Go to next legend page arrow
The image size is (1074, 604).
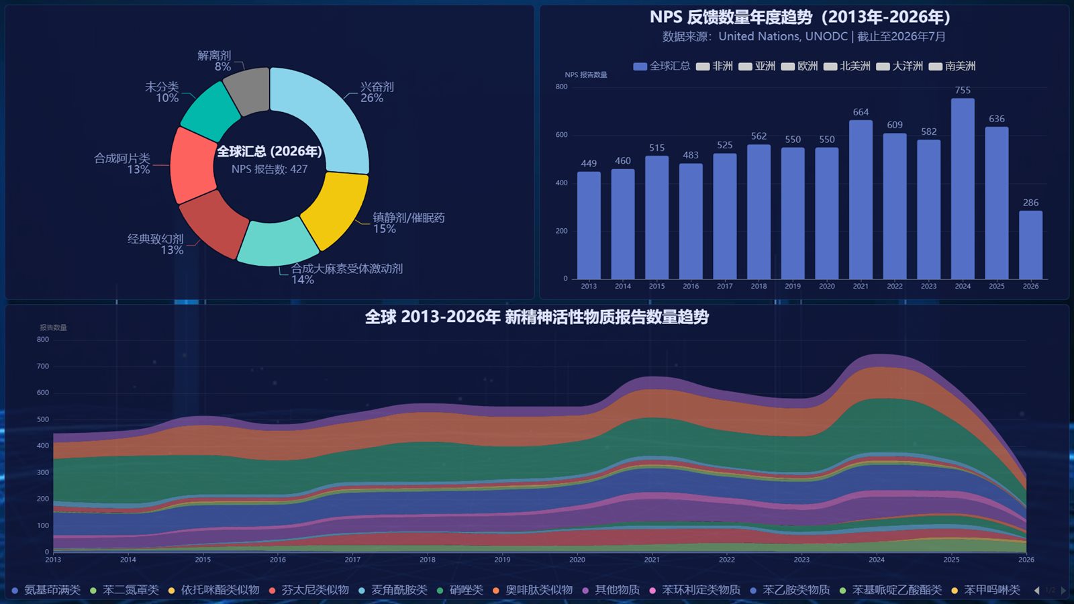pos(1063,591)
